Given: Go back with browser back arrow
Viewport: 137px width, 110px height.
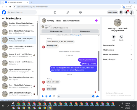Looking at the screenshot, I should pyautogui.click(x=2, y=7).
